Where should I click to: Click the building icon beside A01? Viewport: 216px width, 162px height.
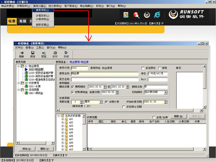(67, 119)
